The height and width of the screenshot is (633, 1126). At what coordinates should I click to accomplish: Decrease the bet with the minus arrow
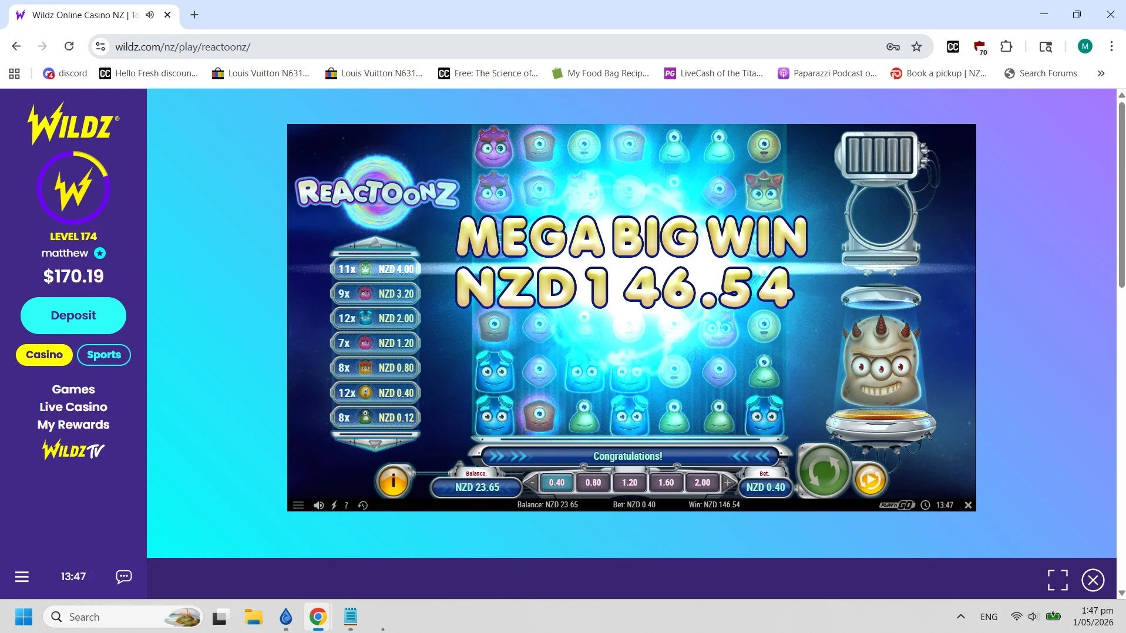click(531, 483)
